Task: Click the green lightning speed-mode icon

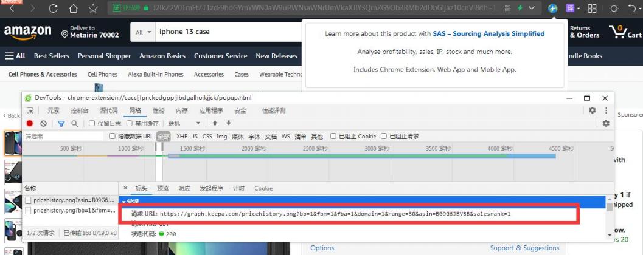Action: (520, 8)
